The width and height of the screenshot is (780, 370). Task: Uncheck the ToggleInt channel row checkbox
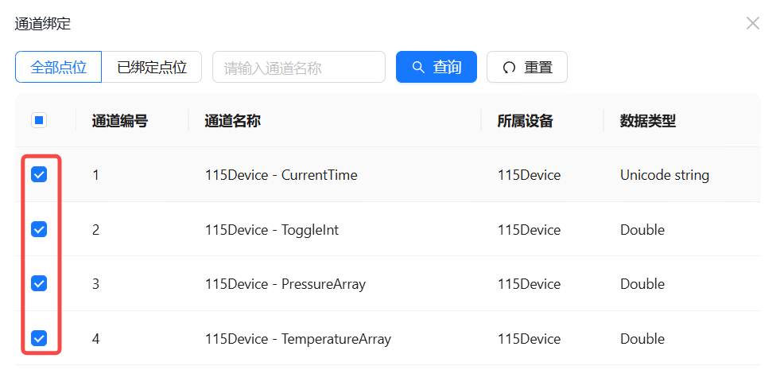[39, 230]
